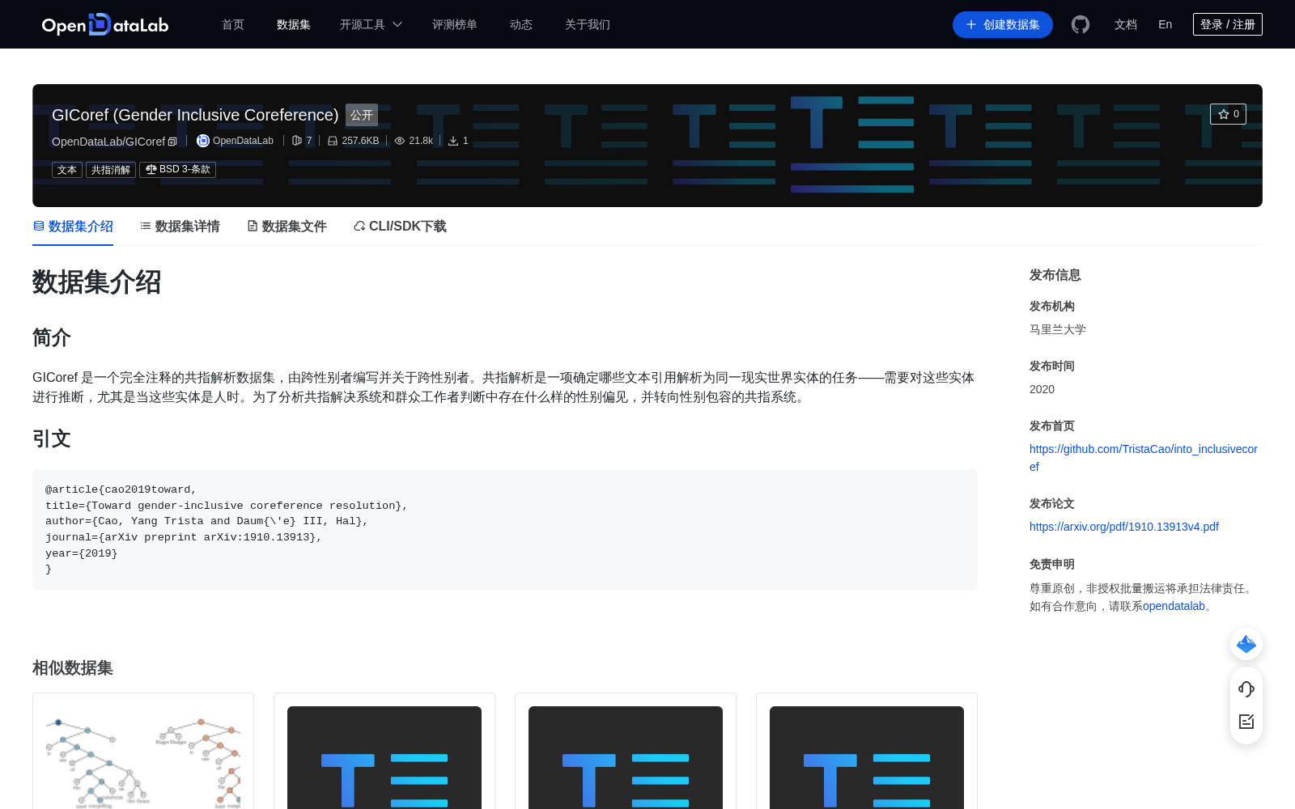Click the dataset size icon by 257.6KB
The image size is (1295, 809).
tap(333, 141)
